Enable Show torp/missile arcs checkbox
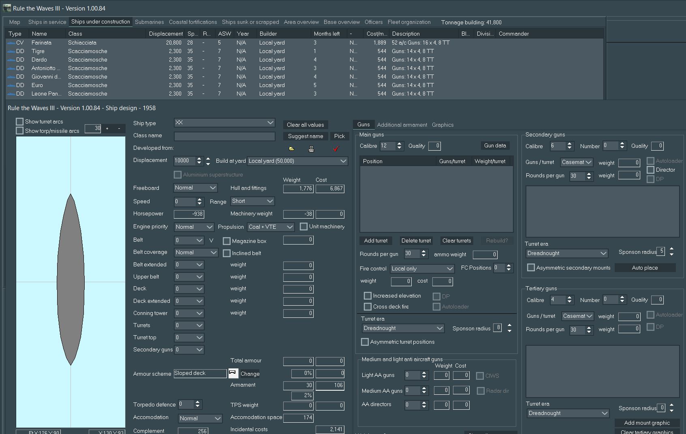This screenshot has height=434, width=686. [19, 130]
